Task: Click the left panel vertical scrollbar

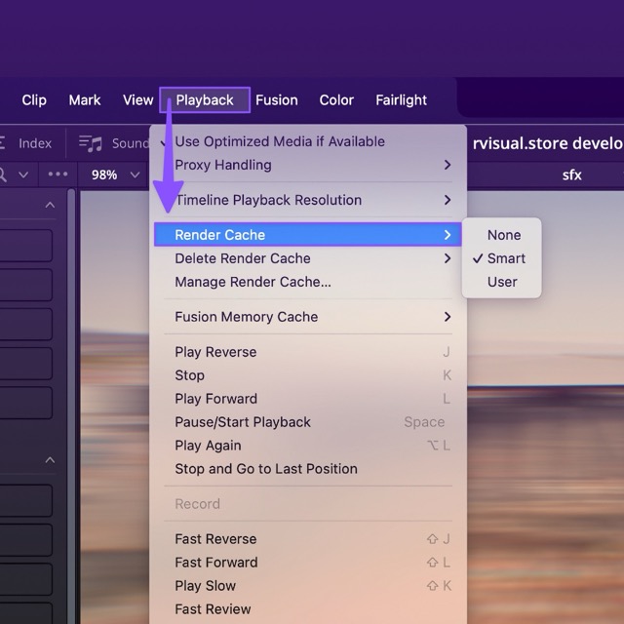Action: pos(70,390)
